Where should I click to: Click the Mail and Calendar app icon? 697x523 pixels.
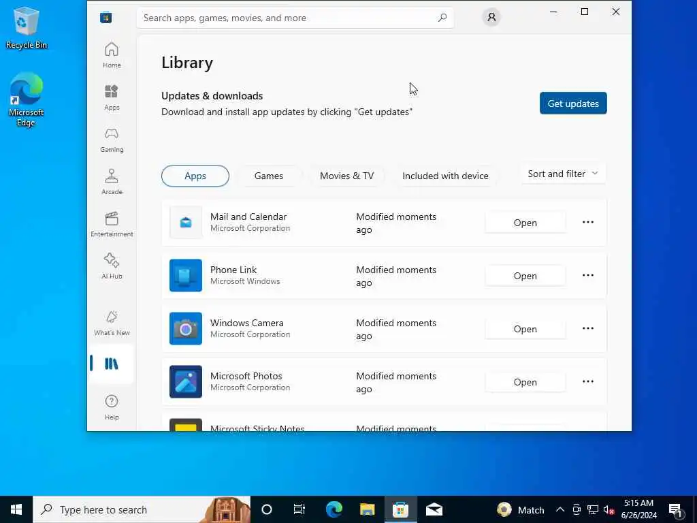click(186, 223)
